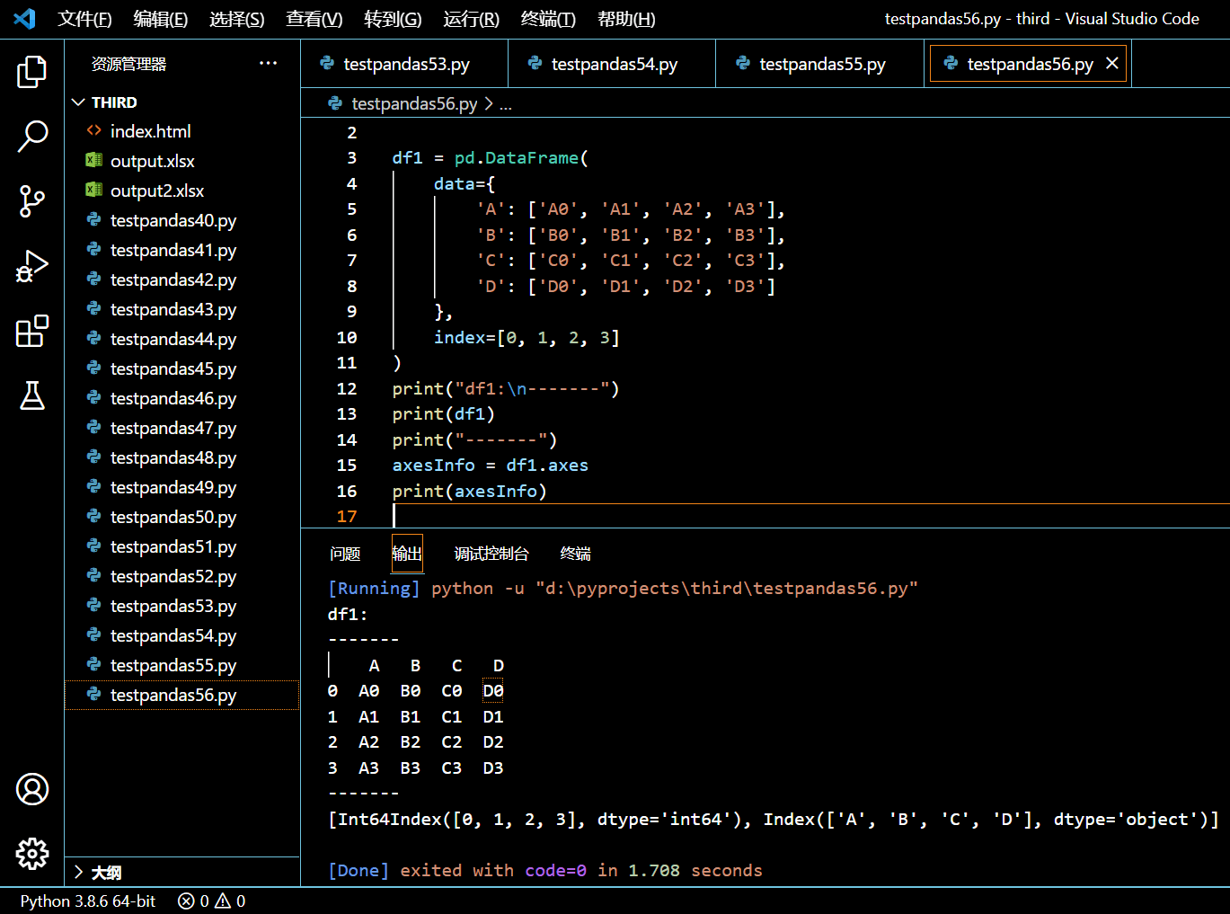Click breadcrumb chevron after testpandas56.py

click(489, 104)
